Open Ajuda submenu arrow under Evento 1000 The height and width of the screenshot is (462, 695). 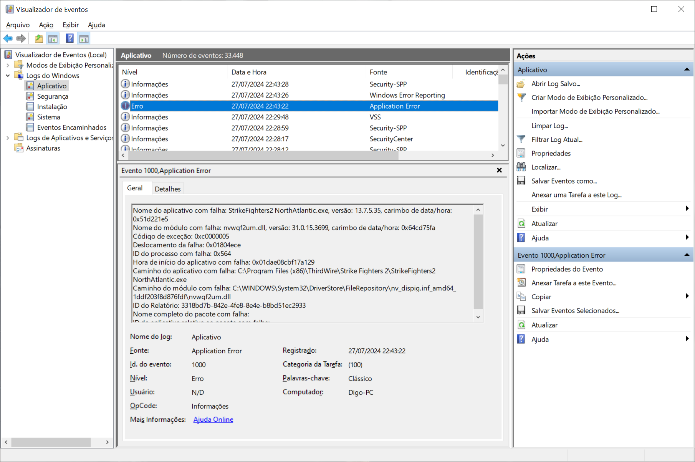[x=687, y=339]
